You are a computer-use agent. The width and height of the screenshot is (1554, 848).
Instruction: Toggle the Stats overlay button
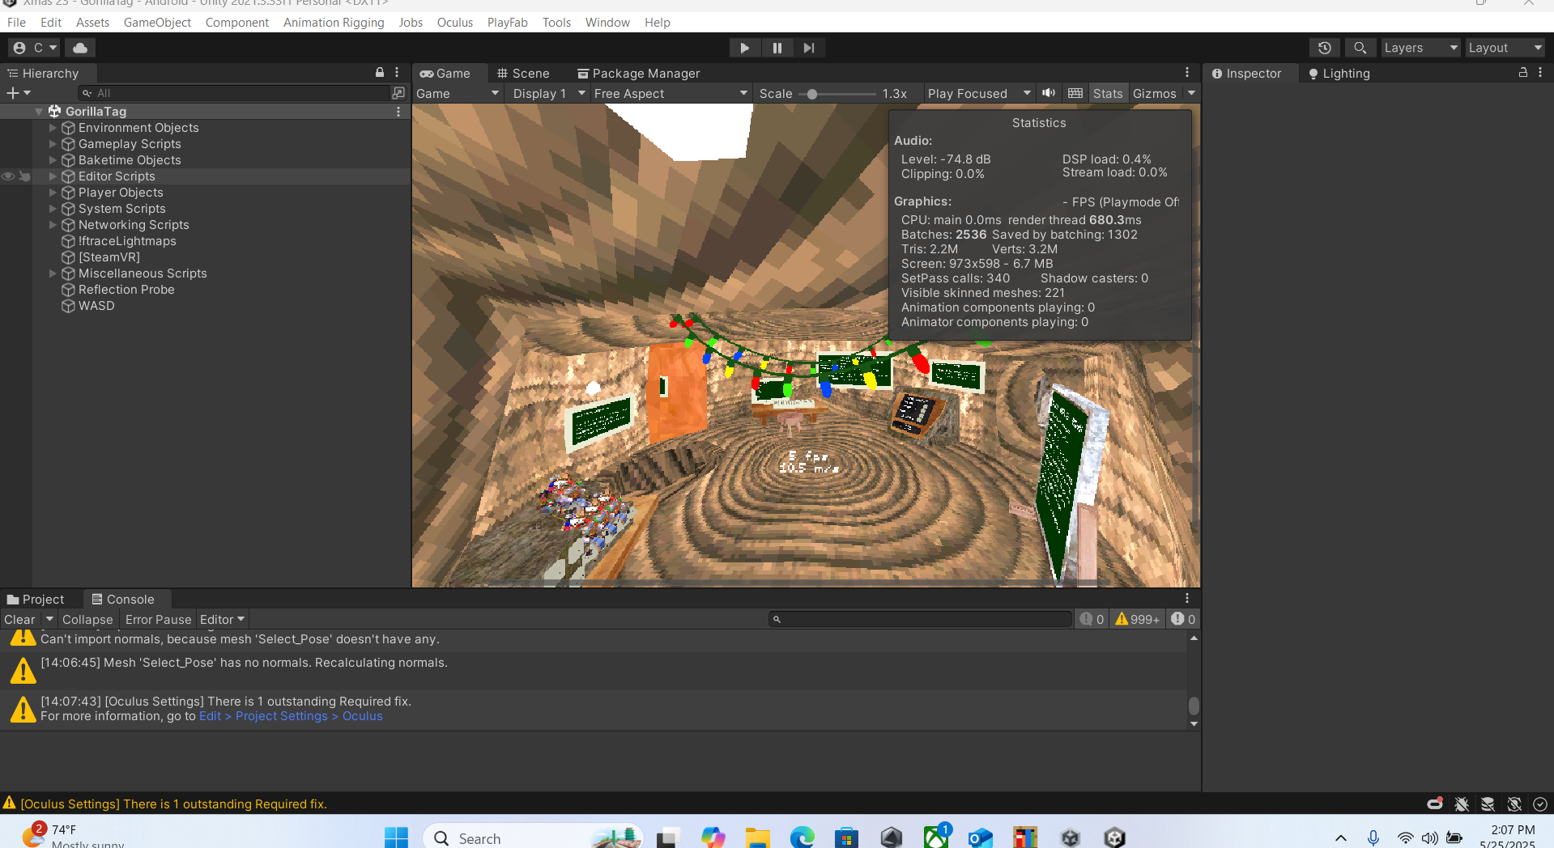(x=1108, y=94)
